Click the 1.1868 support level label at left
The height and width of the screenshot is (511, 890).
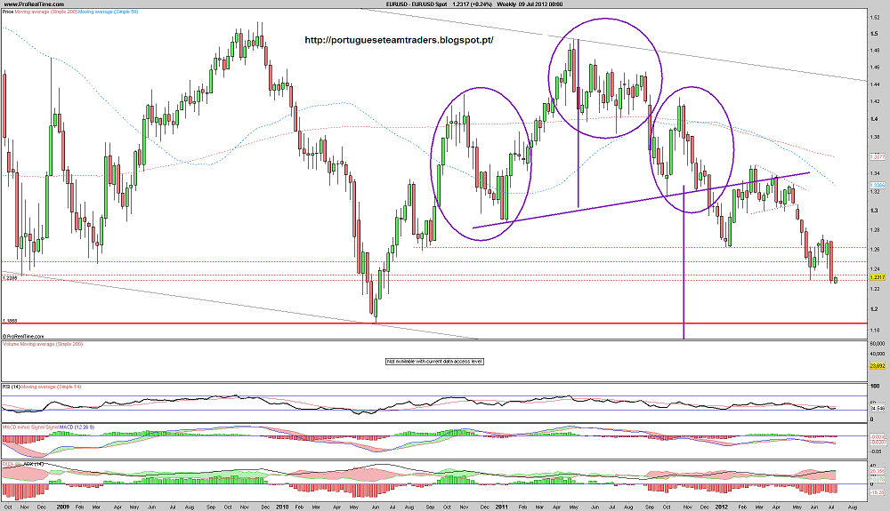[x=9, y=320]
